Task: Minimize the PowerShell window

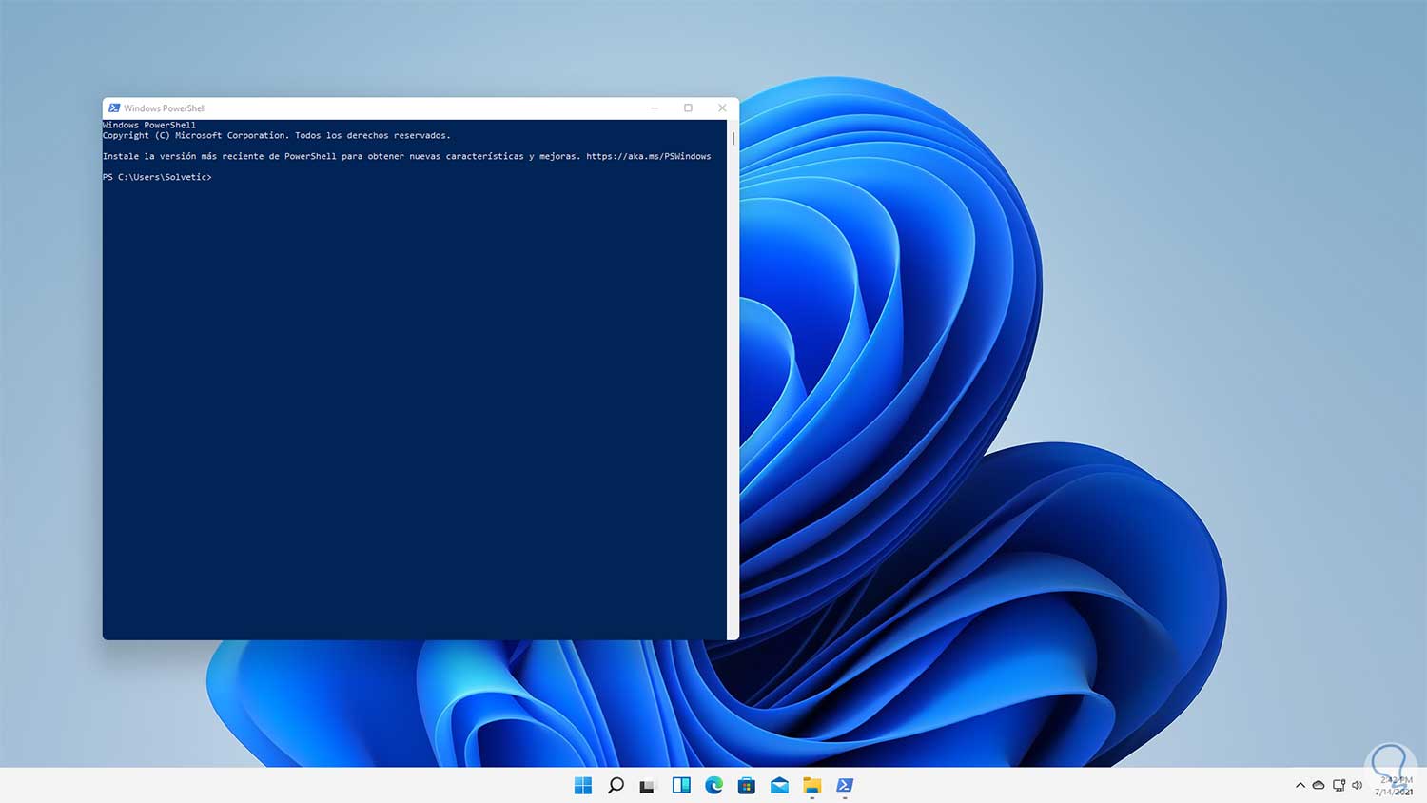Action: point(655,108)
